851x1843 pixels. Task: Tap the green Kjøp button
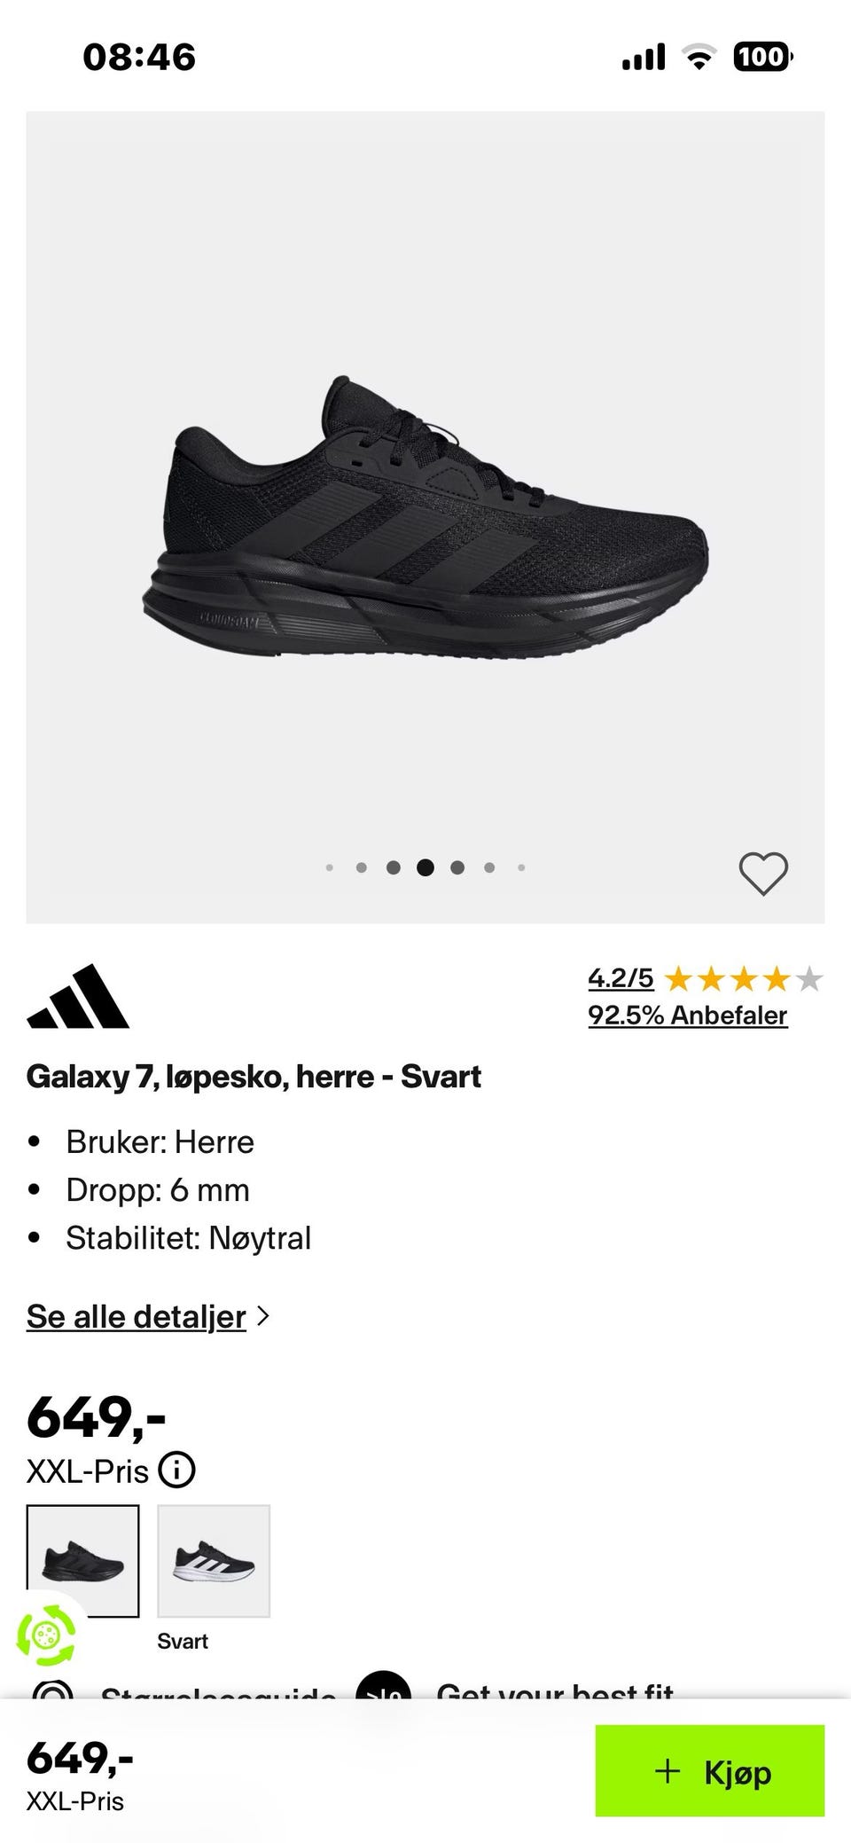point(710,1771)
